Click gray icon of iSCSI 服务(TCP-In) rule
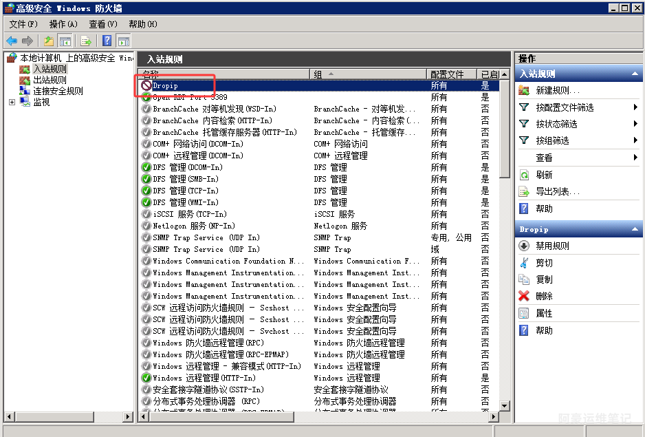This screenshot has height=437, width=645. [146, 214]
